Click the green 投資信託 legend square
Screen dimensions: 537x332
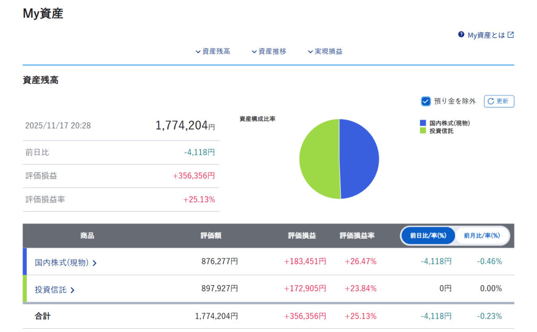coord(423,131)
